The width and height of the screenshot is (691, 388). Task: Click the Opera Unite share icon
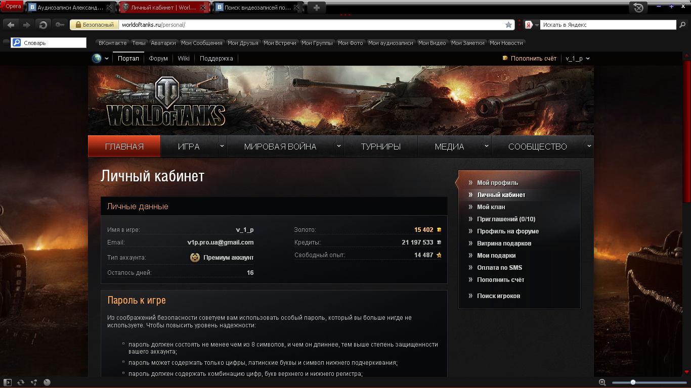point(34,382)
